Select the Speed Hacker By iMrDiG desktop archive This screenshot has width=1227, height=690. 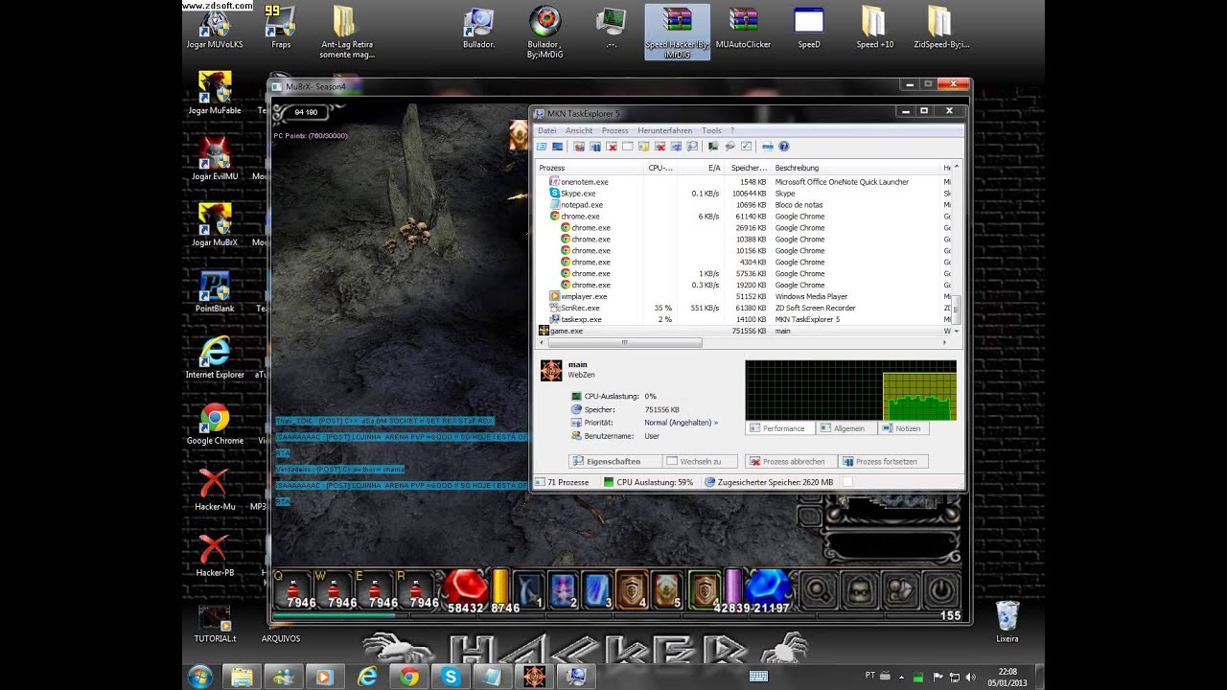coord(678,32)
